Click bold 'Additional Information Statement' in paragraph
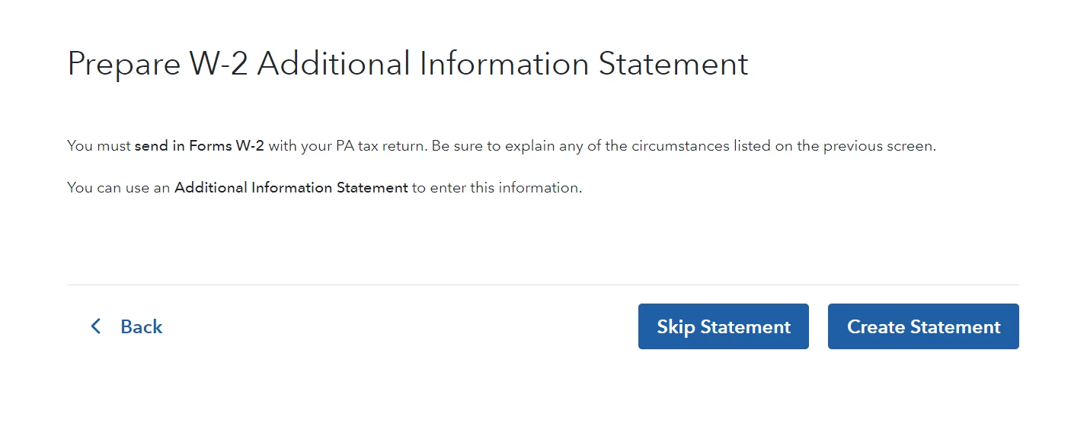 click(291, 188)
